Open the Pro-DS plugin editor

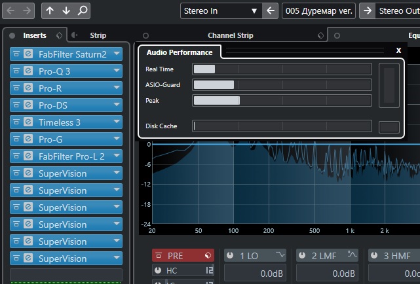(x=28, y=105)
